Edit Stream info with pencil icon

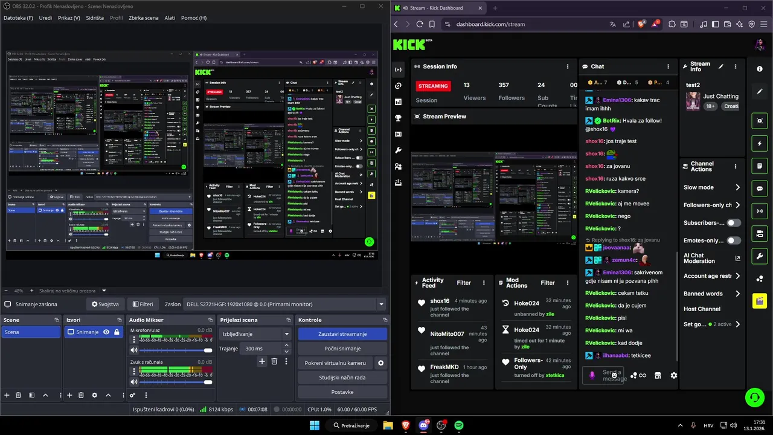pos(720,66)
